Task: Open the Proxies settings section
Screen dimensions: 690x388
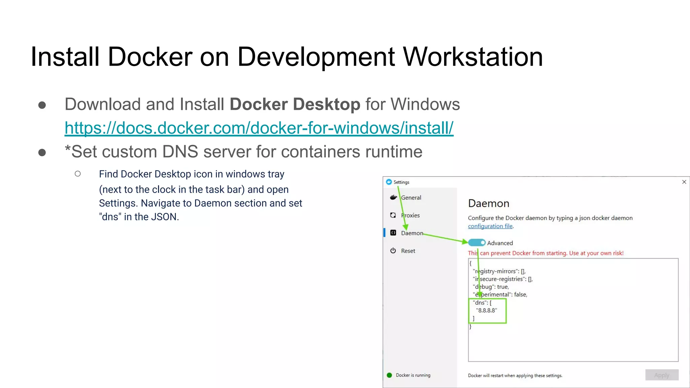Action: coord(410,215)
